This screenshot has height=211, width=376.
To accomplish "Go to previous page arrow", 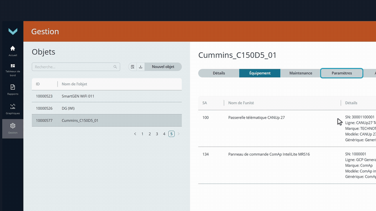I will pyautogui.click(x=135, y=134).
